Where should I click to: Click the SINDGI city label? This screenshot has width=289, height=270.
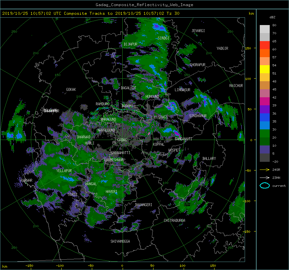(x=163, y=38)
